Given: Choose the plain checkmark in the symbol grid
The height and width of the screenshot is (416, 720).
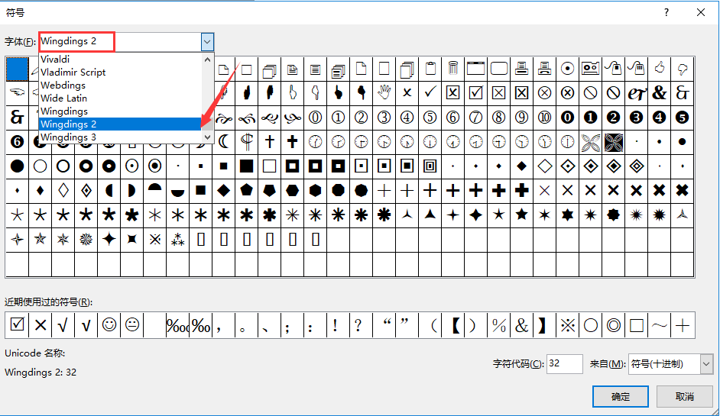Looking at the screenshot, I should (x=430, y=93).
